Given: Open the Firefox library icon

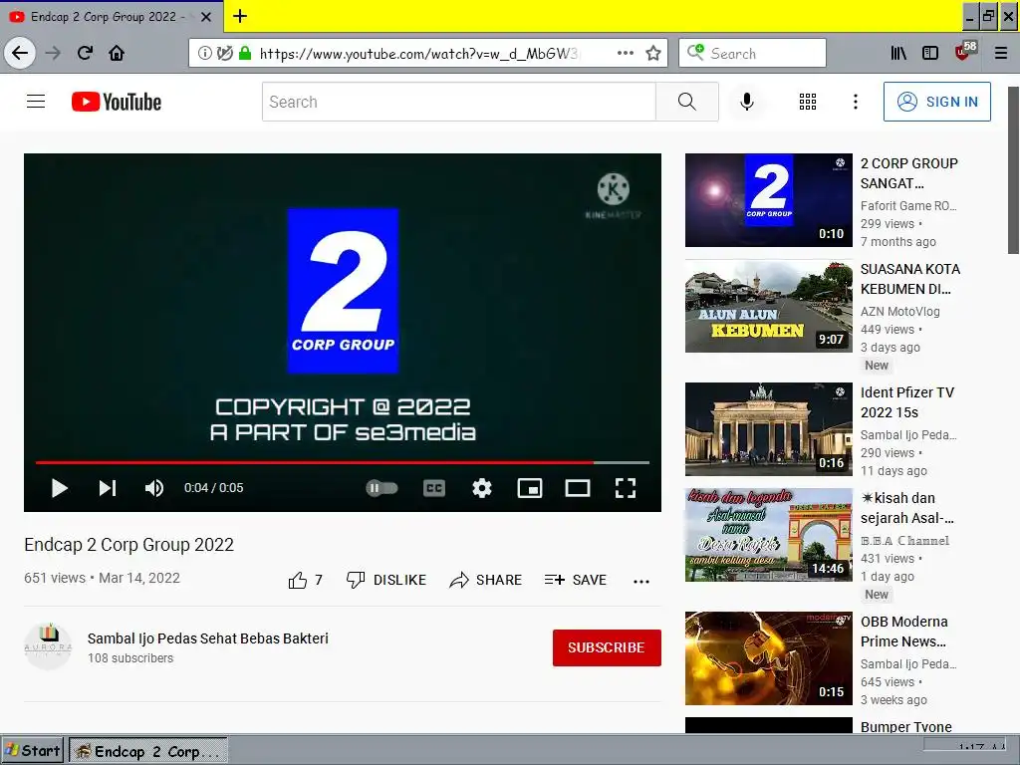Looking at the screenshot, I should tap(898, 53).
